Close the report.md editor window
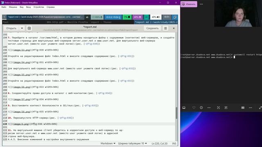Image resolution: width=262 pixels, height=147 pixels. coord(174,28)
